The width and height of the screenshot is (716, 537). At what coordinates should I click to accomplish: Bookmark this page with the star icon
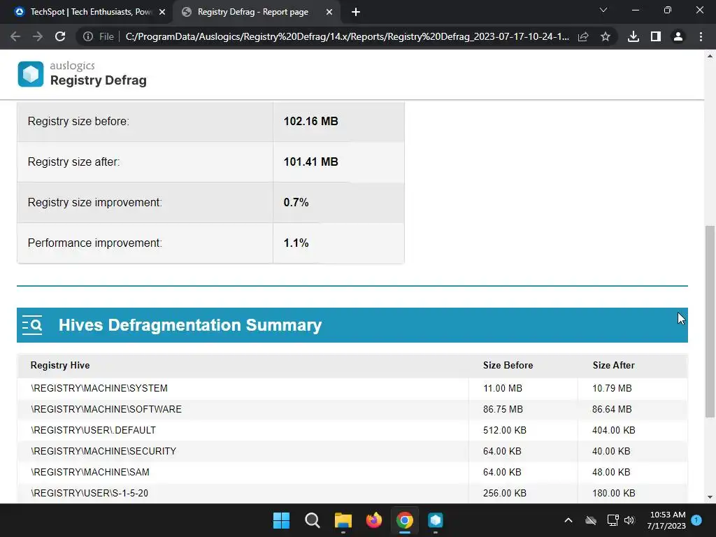tap(606, 36)
